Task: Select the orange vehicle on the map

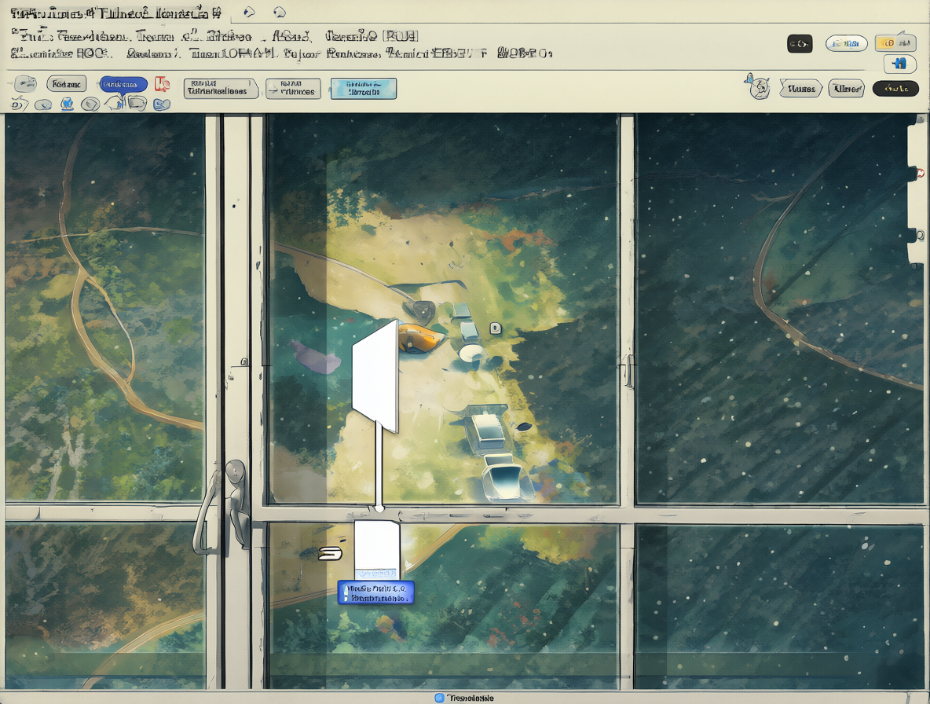Action: coord(419,338)
